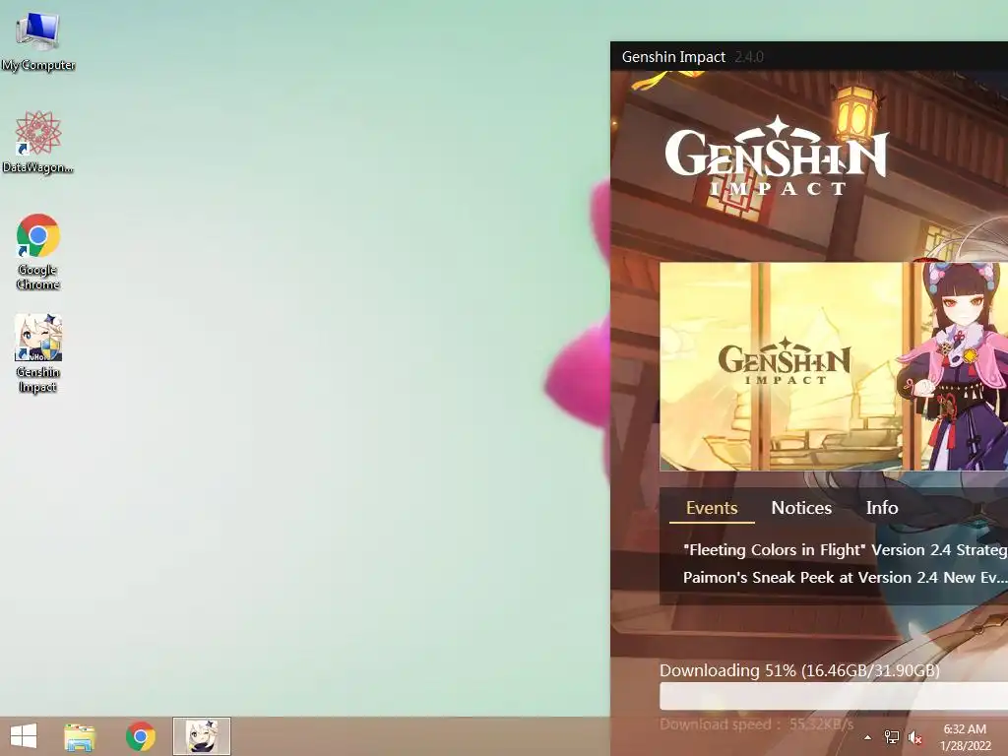The image size is (1008, 756).
Task: Open Chrome from the taskbar
Action: click(x=140, y=736)
